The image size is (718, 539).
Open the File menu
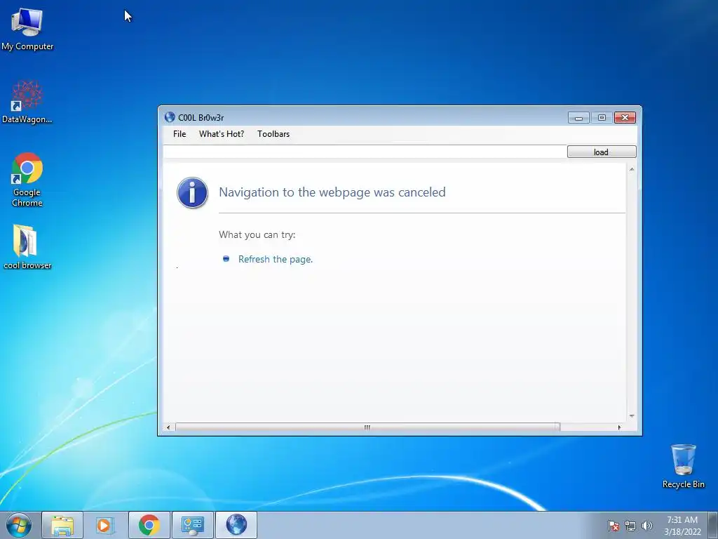click(x=179, y=134)
